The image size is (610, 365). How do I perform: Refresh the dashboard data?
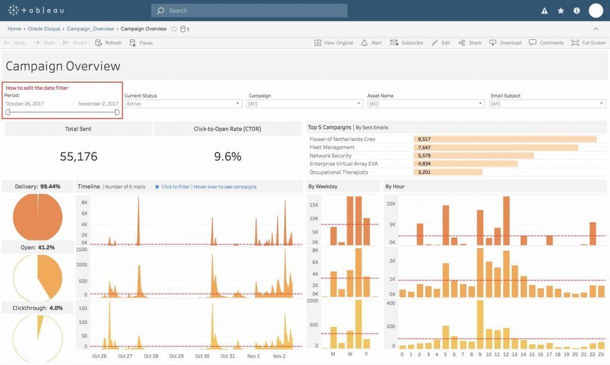tap(108, 43)
